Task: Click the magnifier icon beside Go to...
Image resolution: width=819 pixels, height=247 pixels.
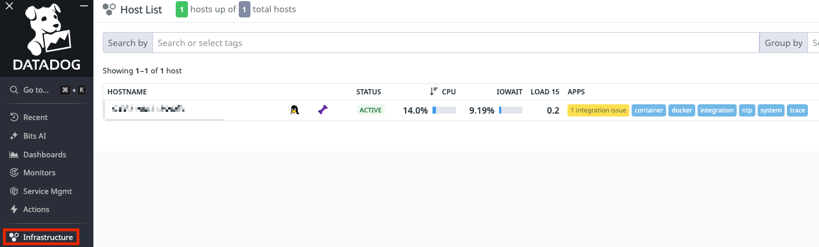Action: click(x=15, y=90)
